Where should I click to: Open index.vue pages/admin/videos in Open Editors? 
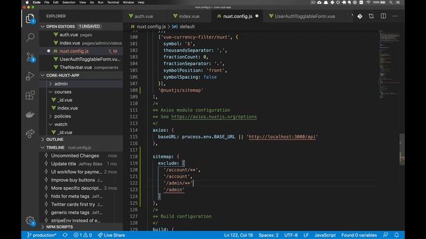[x=81, y=42]
